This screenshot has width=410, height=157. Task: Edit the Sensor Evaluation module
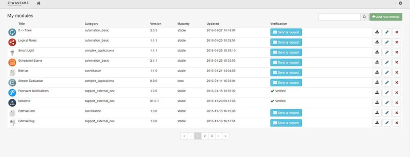tap(387, 82)
